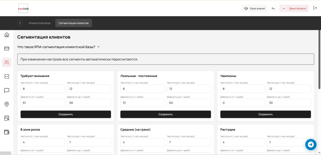Open the chat message sidebar icon

[x=7, y=90]
